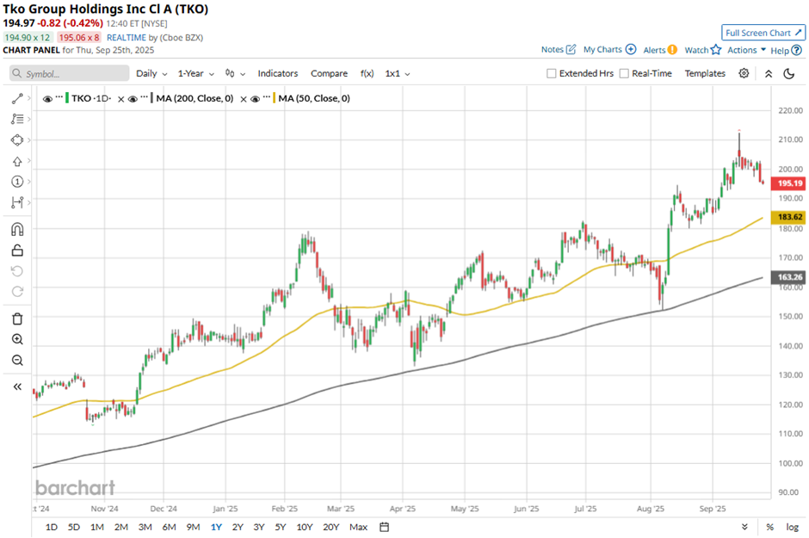The width and height of the screenshot is (809, 538).
Task: Remove the MA 200 indicator
Action: (244, 99)
